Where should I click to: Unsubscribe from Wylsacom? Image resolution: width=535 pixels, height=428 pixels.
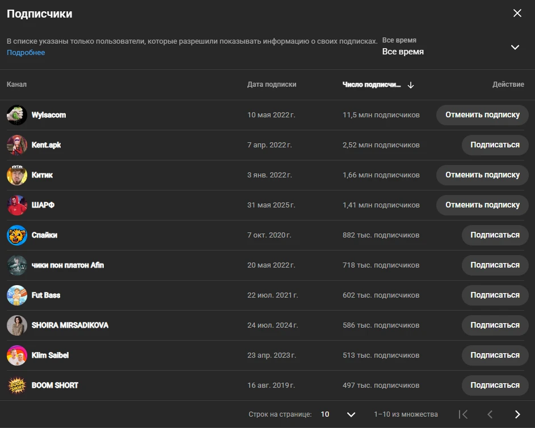(x=482, y=115)
